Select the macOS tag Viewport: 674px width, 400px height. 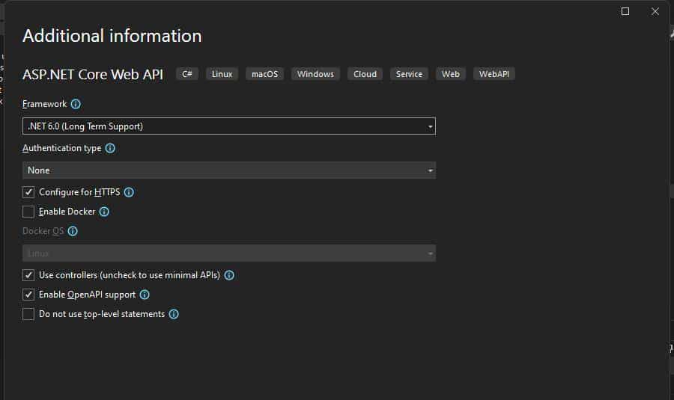click(265, 74)
